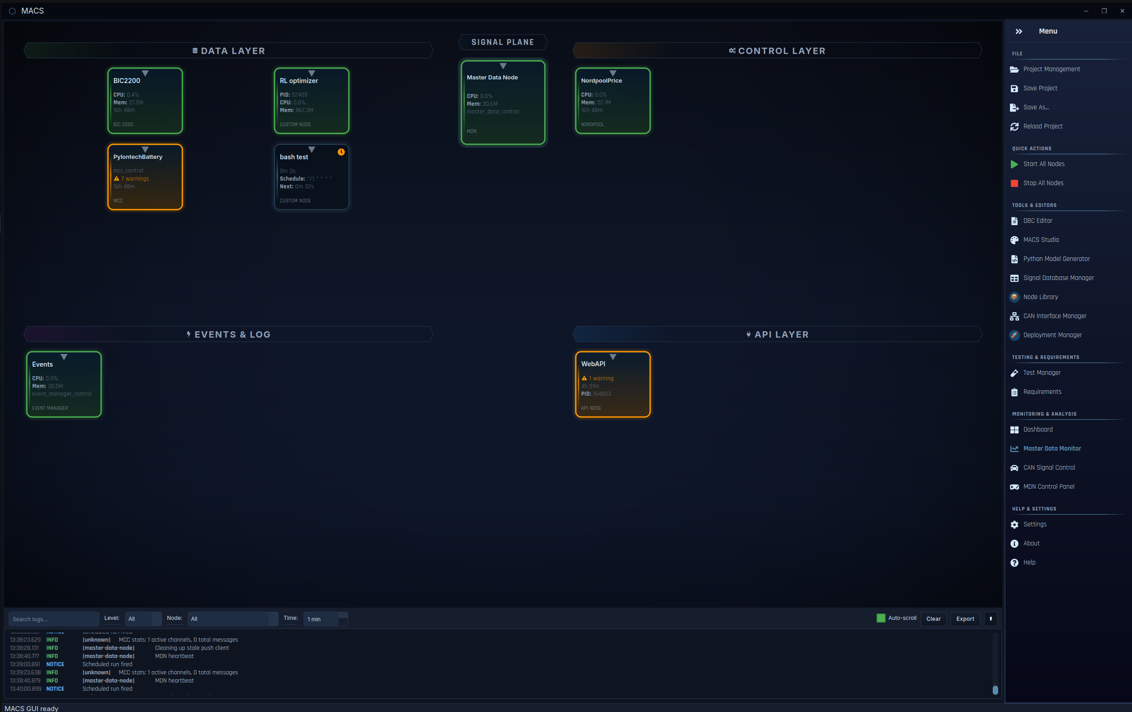The image size is (1132, 712).
Task: Open the Time range dropdown showing 1 min
Action: point(326,619)
